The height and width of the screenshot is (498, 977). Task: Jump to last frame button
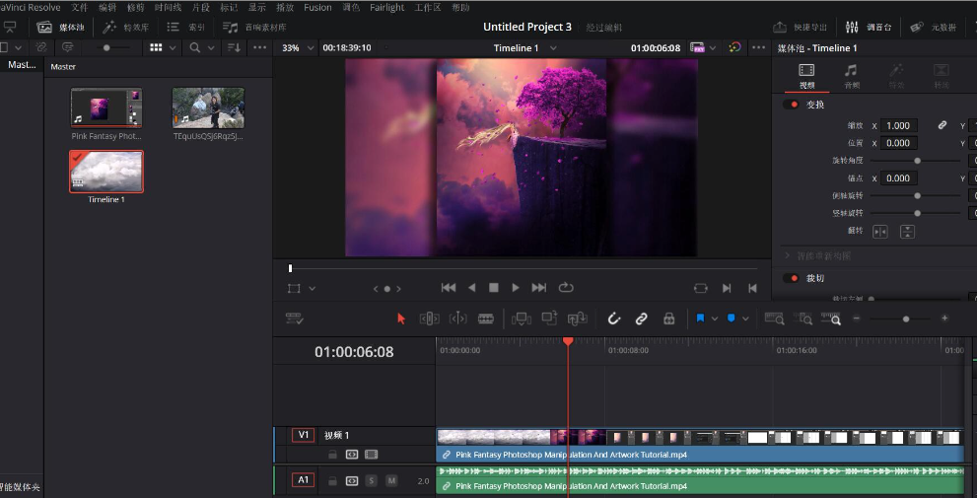click(x=539, y=287)
